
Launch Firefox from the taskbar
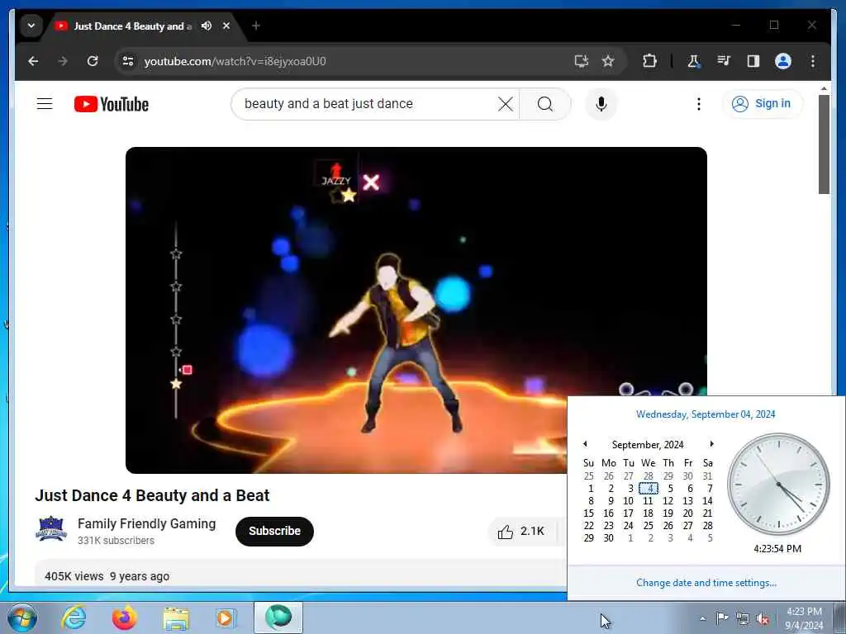tap(124, 617)
